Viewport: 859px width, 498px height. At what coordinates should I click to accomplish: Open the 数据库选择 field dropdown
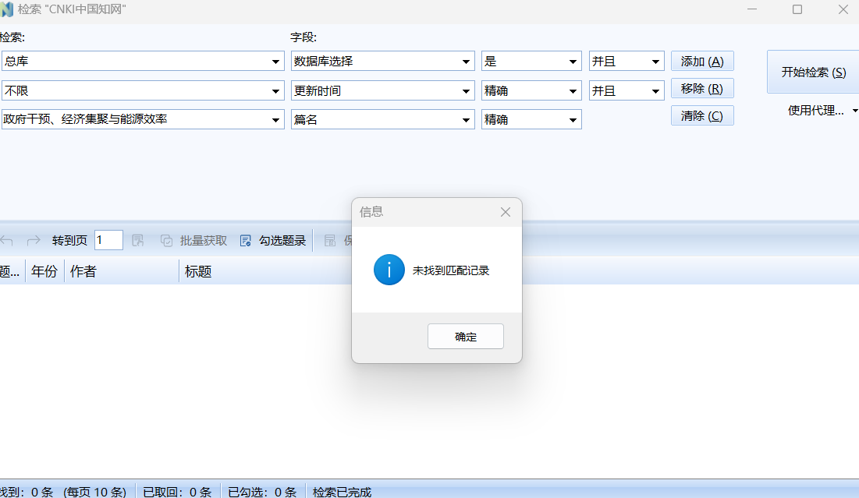point(467,61)
